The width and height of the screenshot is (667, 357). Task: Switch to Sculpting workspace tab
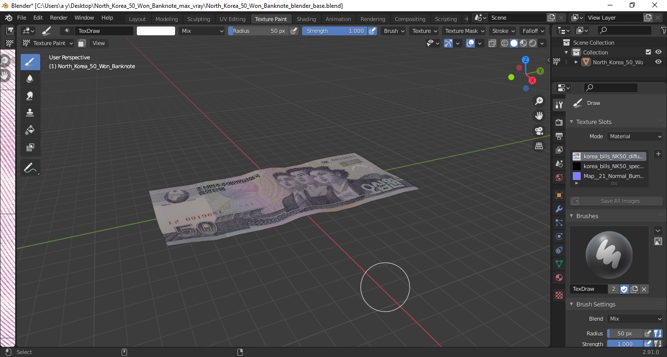tap(199, 19)
